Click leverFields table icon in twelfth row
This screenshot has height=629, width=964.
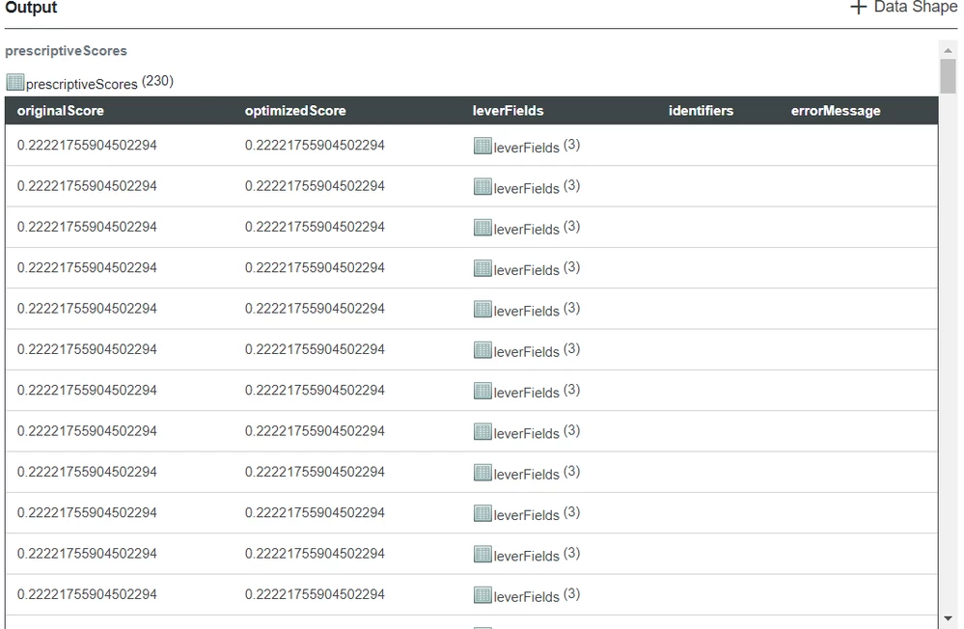pyautogui.click(x=482, y=594)
